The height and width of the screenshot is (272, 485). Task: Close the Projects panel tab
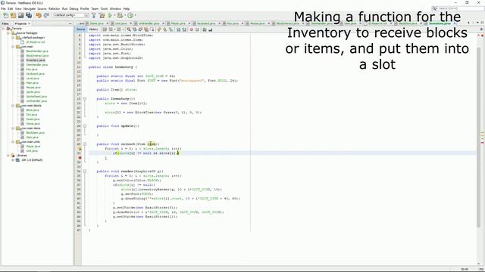30,23
